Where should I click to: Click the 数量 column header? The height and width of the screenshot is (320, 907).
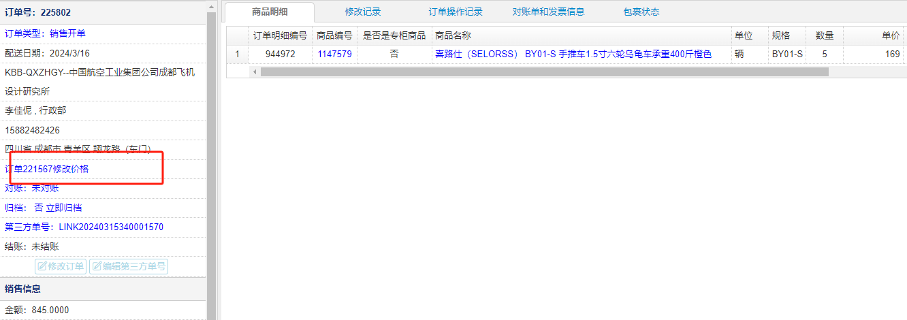click(x=825, y=35)
